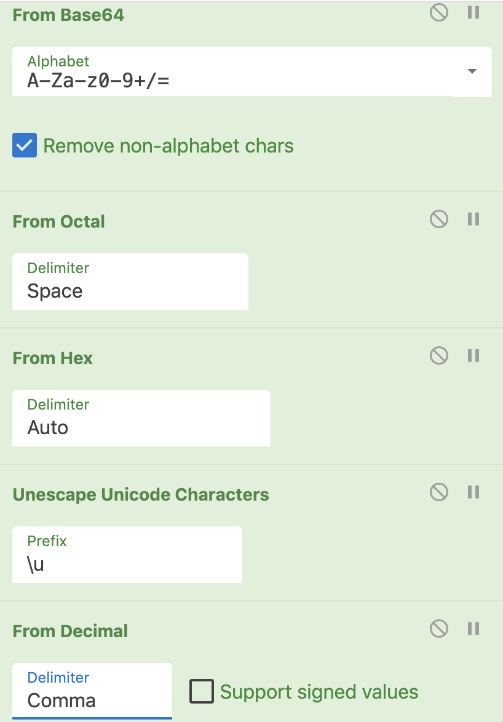Set breakpoint on Unescape Unicode Characters
This screenshot has width=503, height=722.
click(473, 492)
